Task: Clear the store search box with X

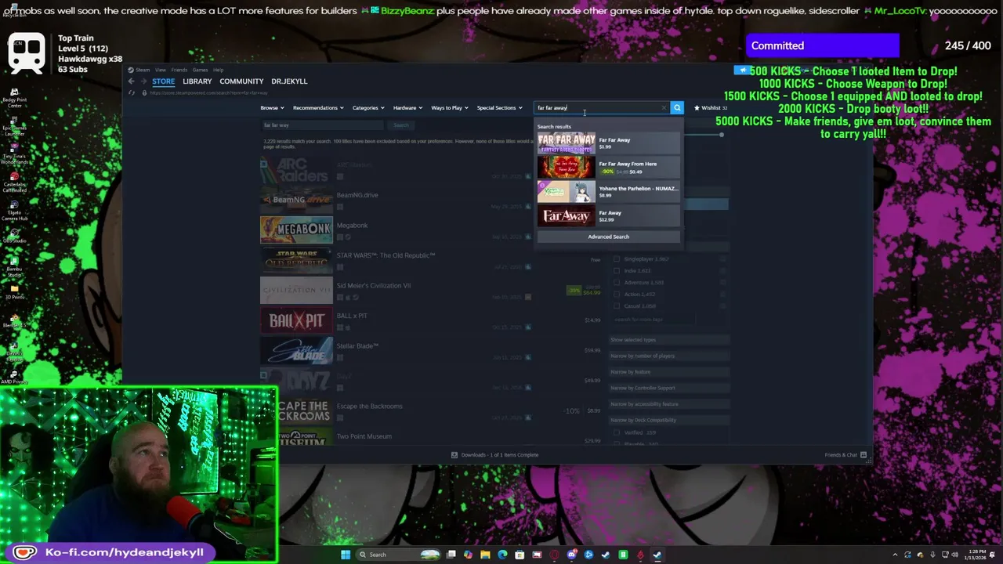Action: coord(664,108)
